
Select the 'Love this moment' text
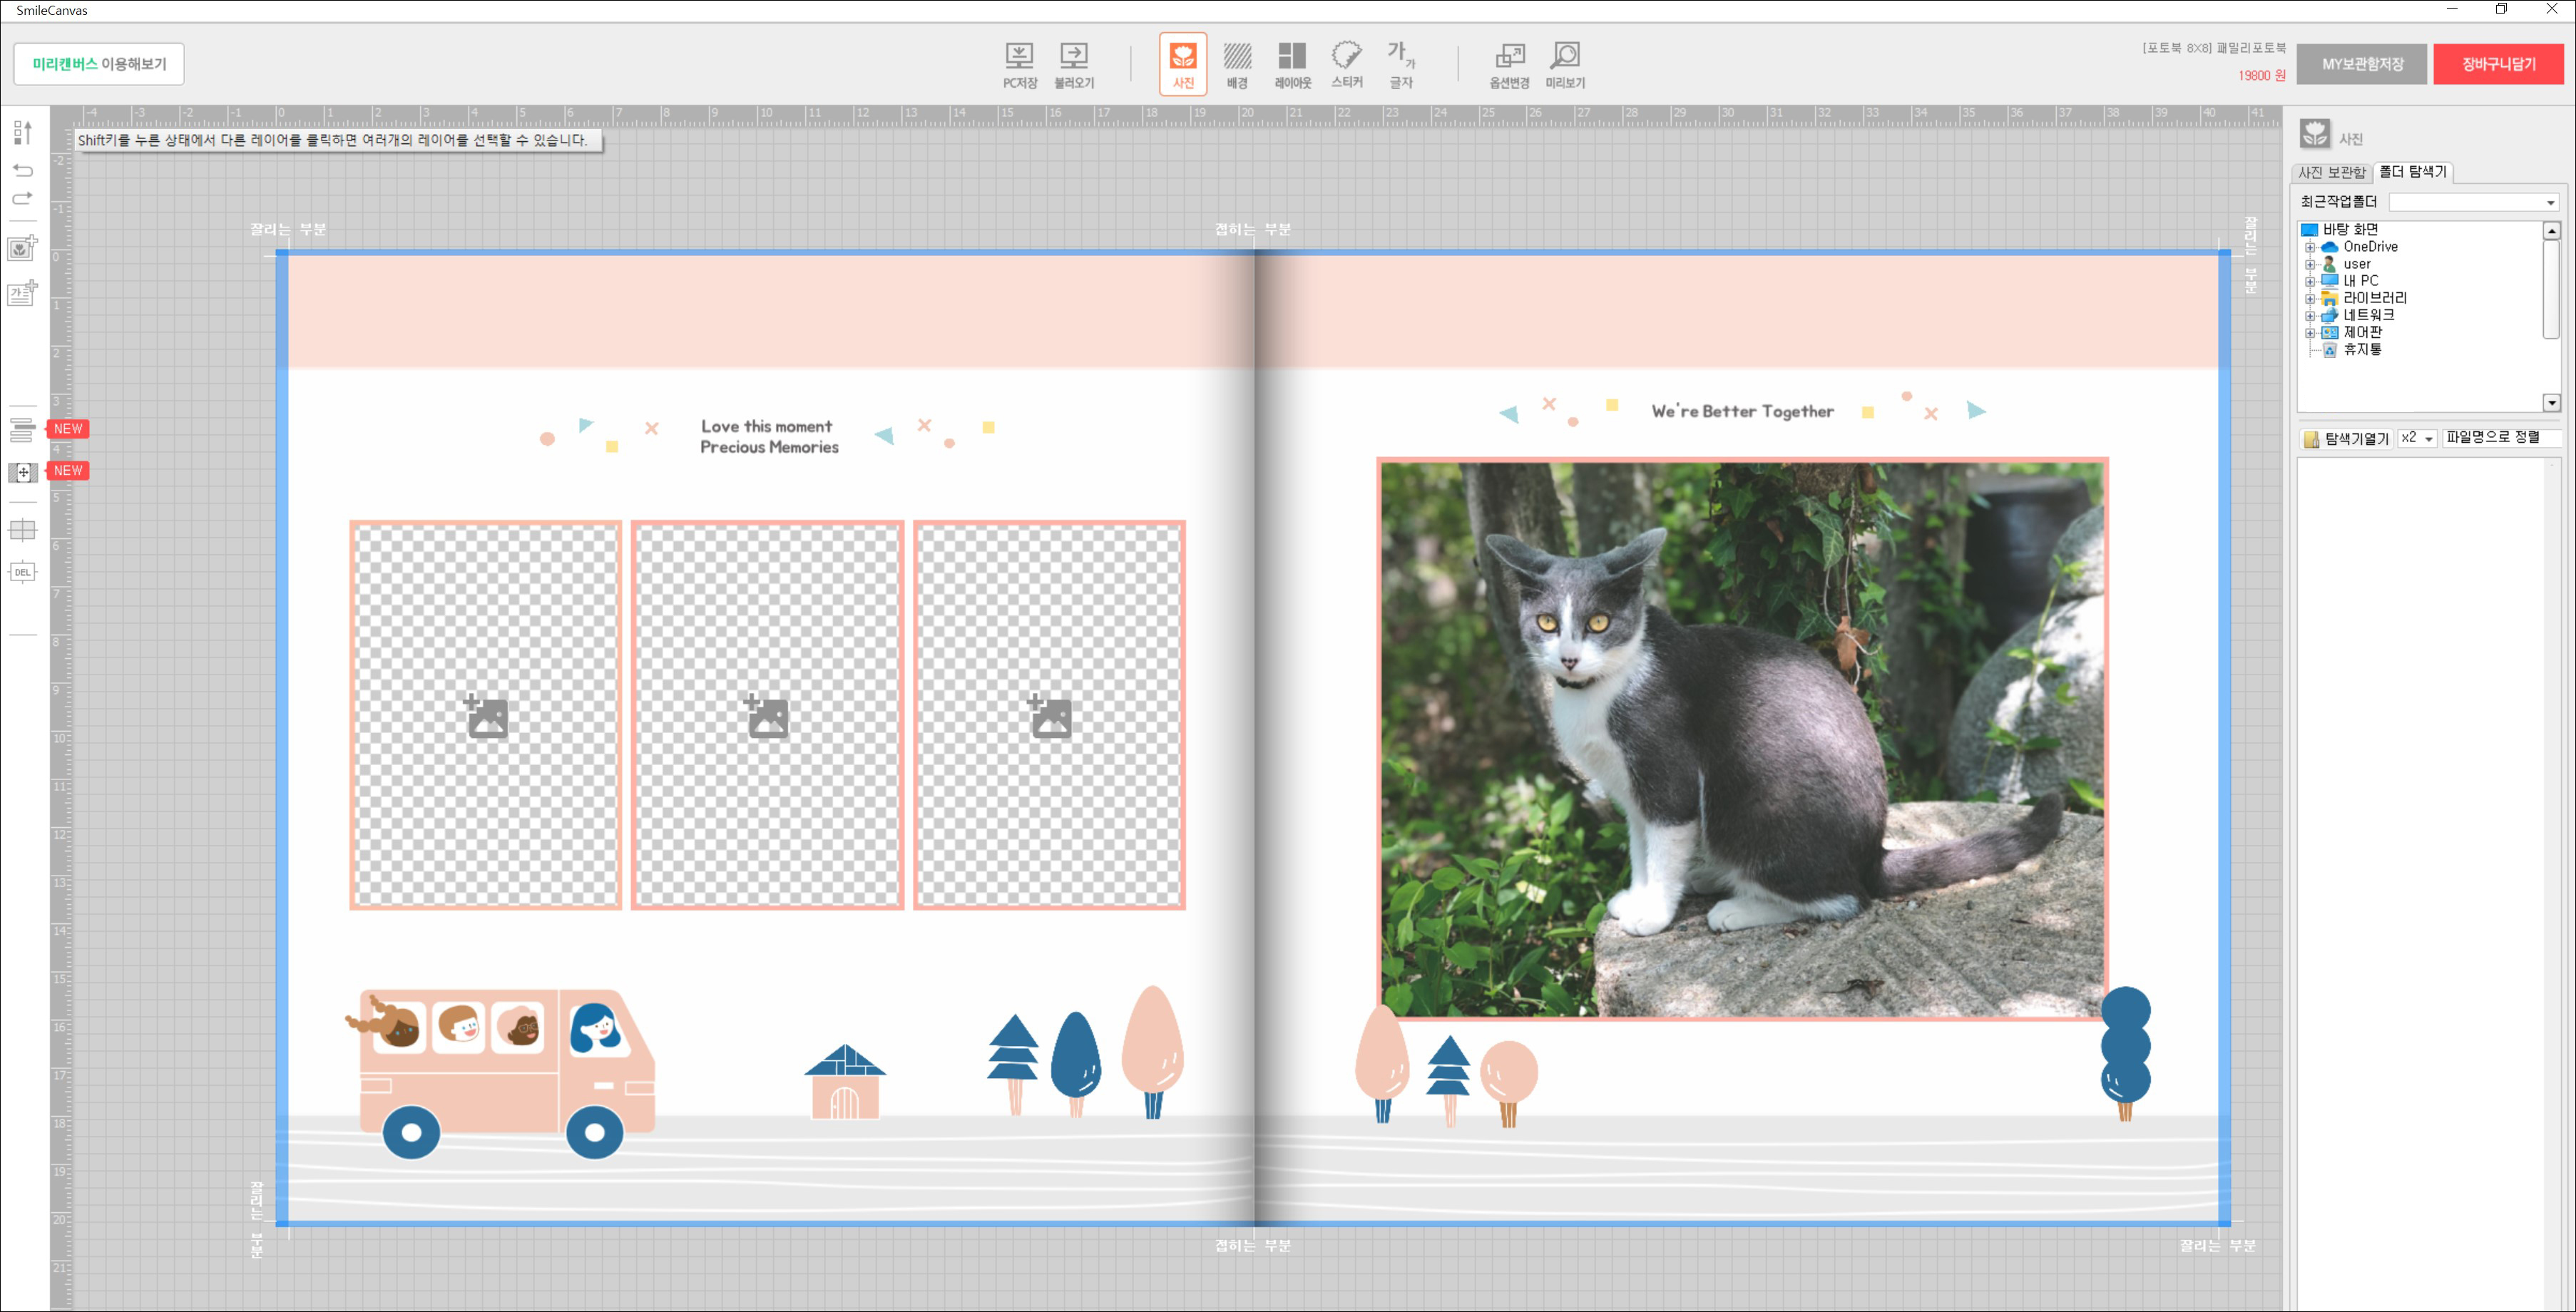(x=766, y=426)
